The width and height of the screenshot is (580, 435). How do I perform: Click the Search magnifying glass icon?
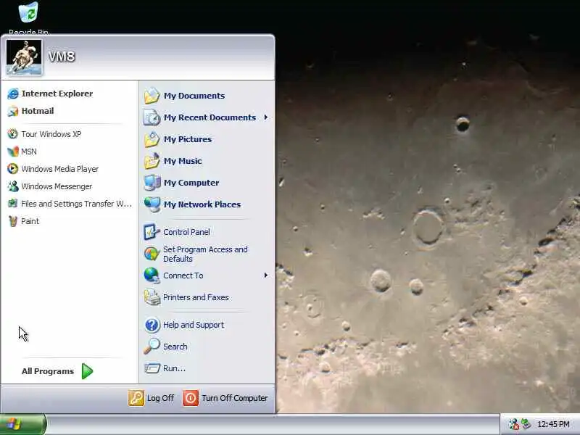[x=152, y=347]
